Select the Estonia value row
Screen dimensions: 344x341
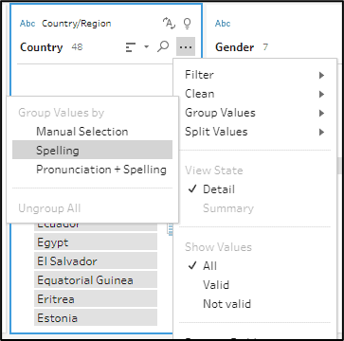pyautogui.click(x=96, y=317)
